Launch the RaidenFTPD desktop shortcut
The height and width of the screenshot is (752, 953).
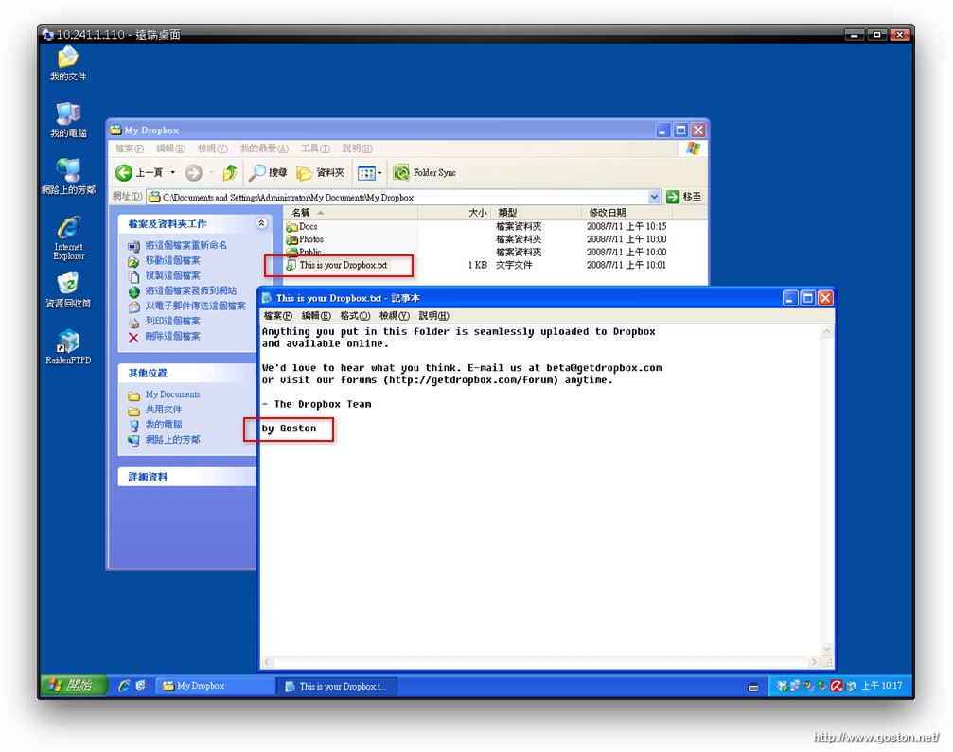(x=68, y=346)
